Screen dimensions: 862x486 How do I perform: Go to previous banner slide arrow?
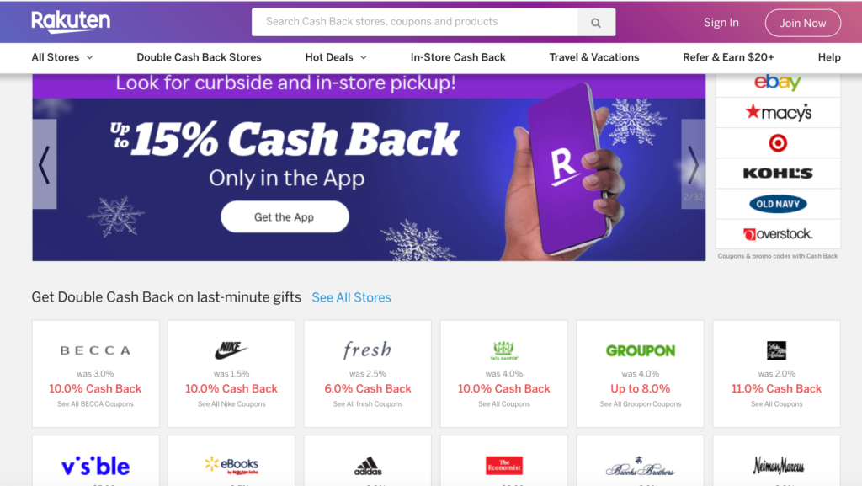(x=45, y=164)
